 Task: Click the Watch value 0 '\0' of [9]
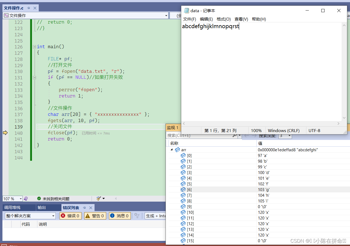[263, 206]
